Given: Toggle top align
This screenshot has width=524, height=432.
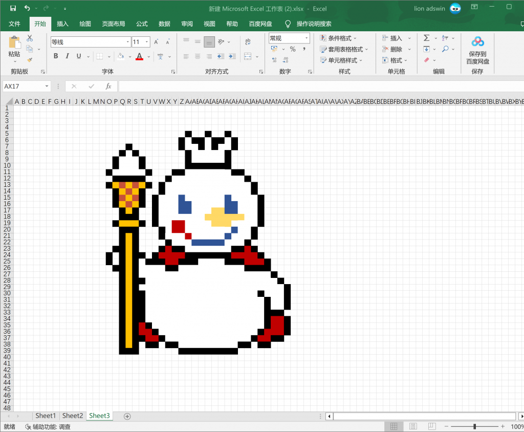Looking at the screenshot, I should (186, 42).
